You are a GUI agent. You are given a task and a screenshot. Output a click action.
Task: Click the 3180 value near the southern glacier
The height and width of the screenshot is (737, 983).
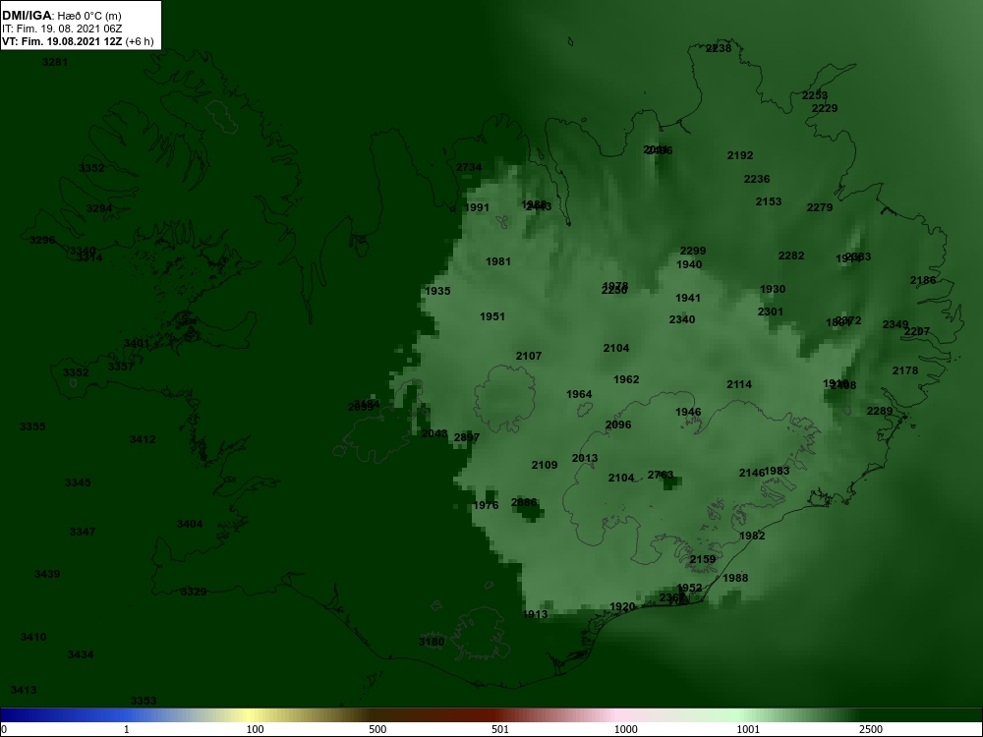[x=432, y=642]
